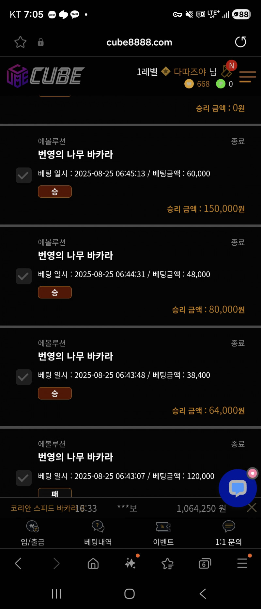Open the 베팅내역 tab

[98, 533]
